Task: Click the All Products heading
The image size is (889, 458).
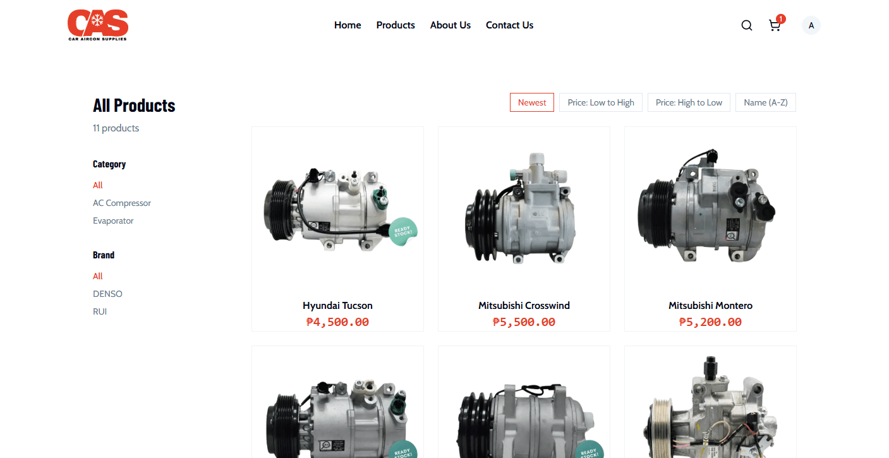Action: 134,105
